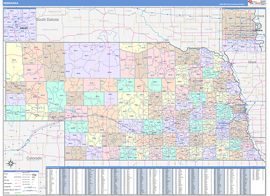Open the Lincoln area inset map

click(20, 24)
